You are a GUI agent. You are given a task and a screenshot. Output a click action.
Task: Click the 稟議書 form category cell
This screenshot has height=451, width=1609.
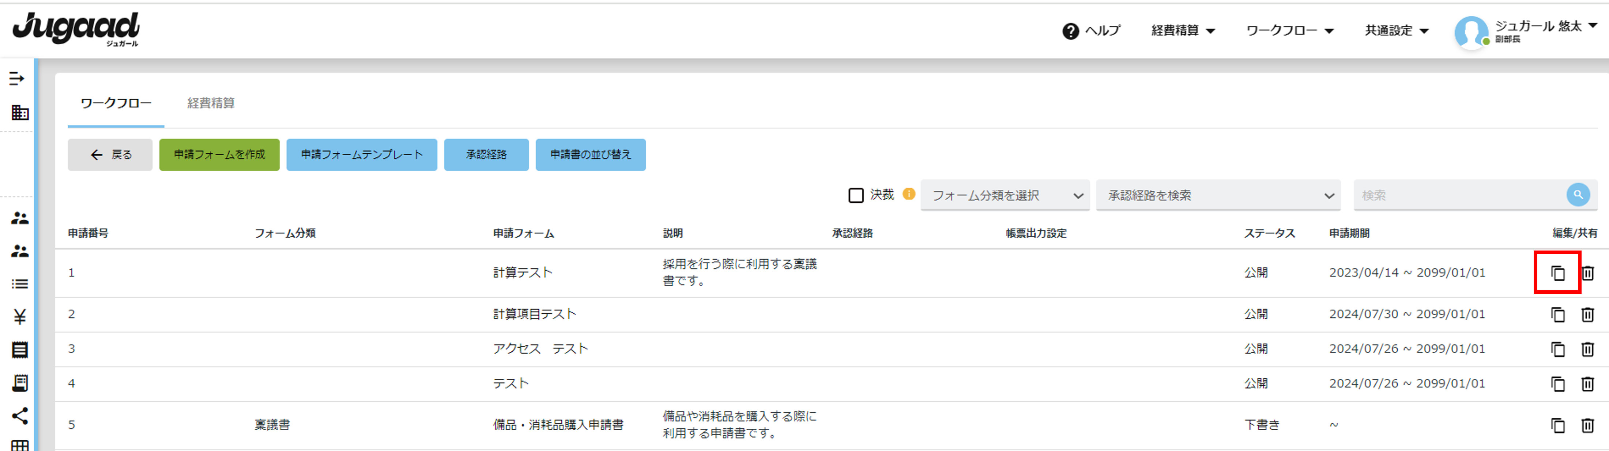tap(272, 425)
